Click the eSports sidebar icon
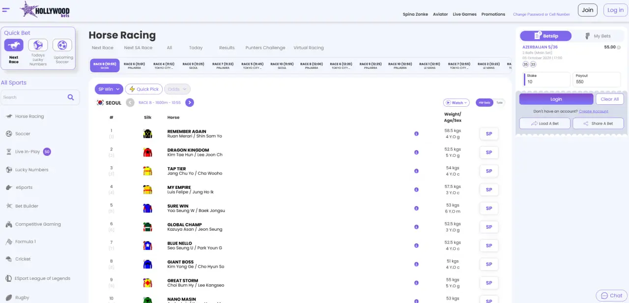This screenshot has width=629, height=303. pyautogui.click(x=9, y=187)
